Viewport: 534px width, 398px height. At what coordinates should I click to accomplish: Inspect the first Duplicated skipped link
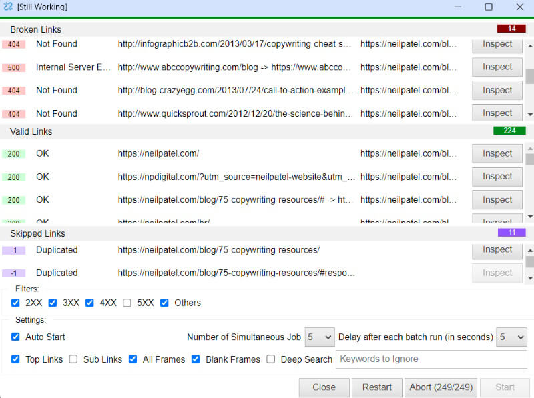click(497, 250)
